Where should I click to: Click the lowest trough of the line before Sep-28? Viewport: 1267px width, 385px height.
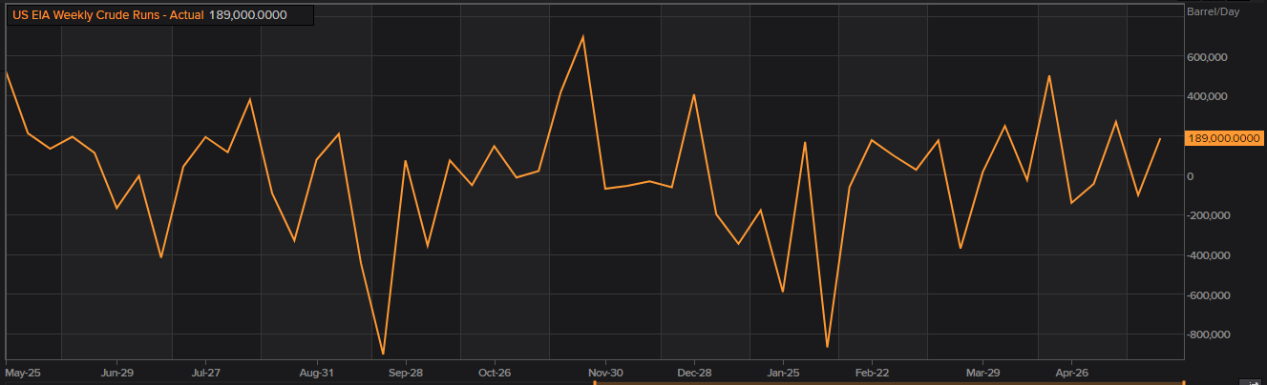click(x=383, y=354)
